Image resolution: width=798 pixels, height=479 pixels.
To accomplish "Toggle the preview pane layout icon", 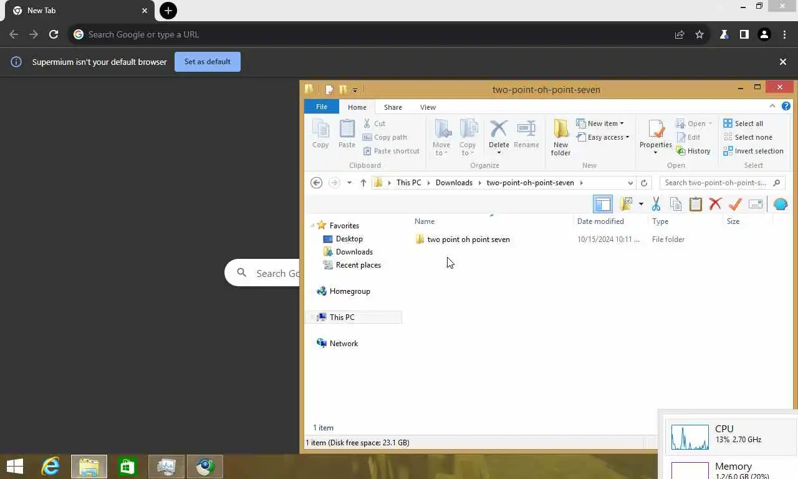I will (603, 204).
